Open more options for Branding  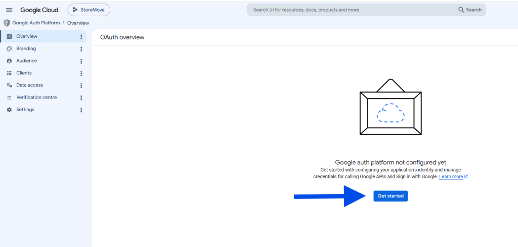[81, 49]
